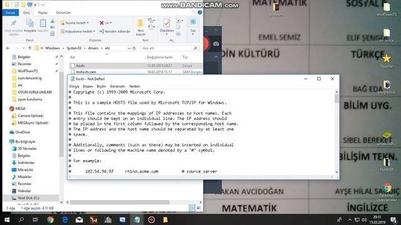Open Task View on taskbar
This screenshot has width=401, height=225.
[x=36, y=219]
